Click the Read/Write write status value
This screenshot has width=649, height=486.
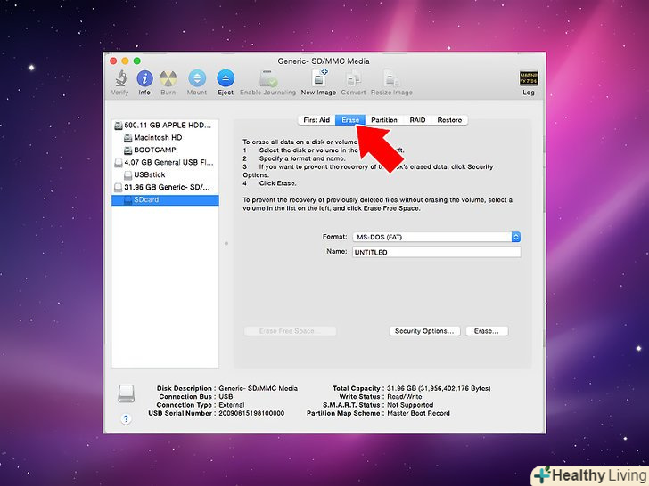tap(405, 397)
